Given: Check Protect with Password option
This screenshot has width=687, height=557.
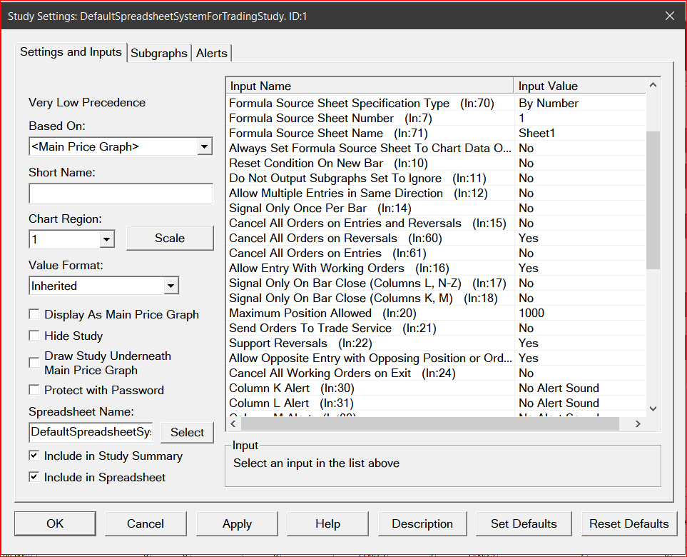Looking at the screenshot, I should tap(34, 390).
